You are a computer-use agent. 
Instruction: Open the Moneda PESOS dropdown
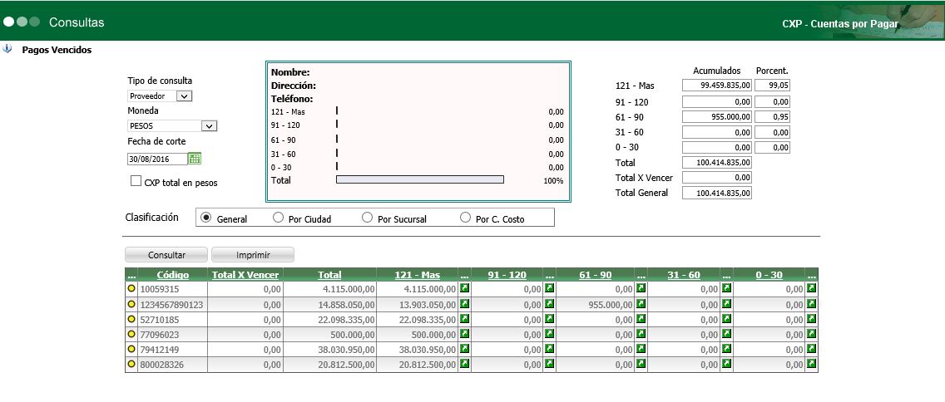point(172,125)
